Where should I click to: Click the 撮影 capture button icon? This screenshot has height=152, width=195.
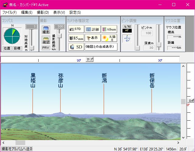click(x=46, y=30)
